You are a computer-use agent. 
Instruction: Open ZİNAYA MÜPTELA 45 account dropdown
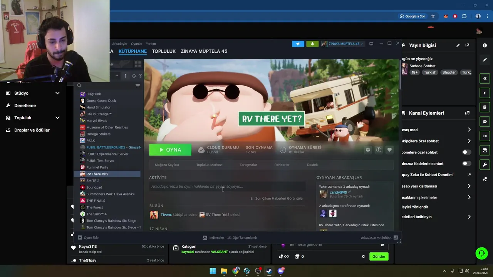pyautogui.click(x=342, y=44)
